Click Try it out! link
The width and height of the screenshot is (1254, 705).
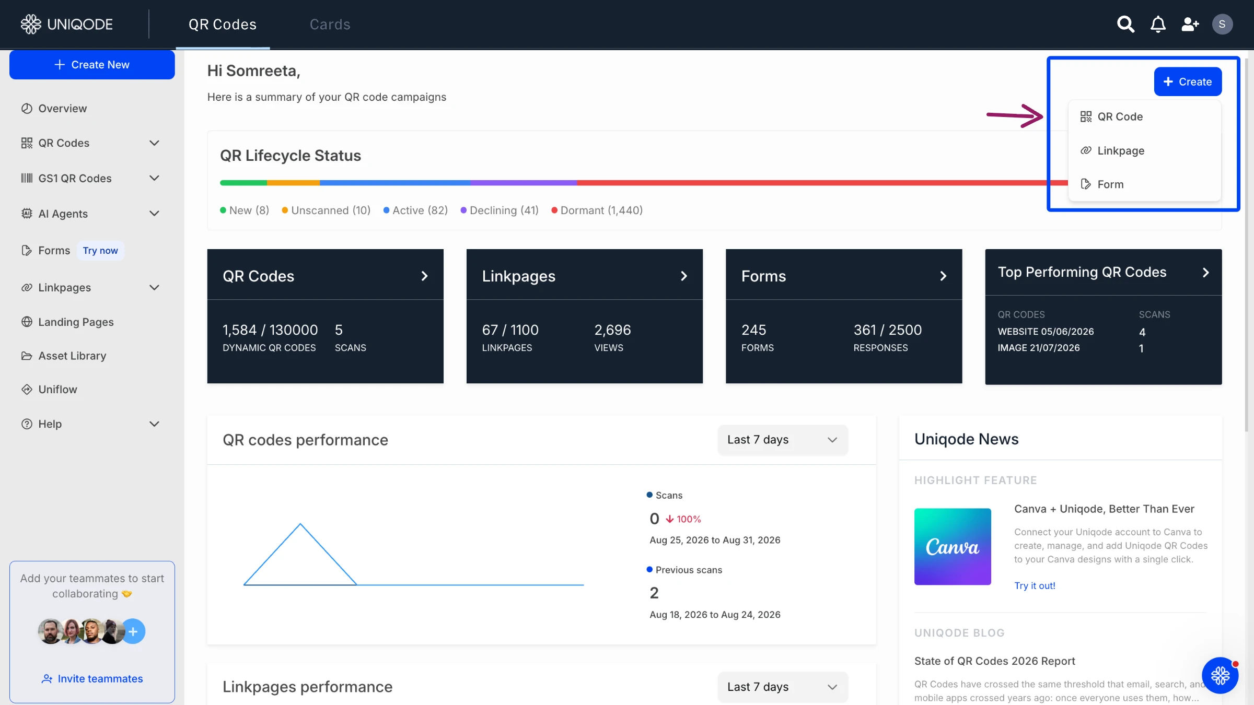tap(1035, 586)
